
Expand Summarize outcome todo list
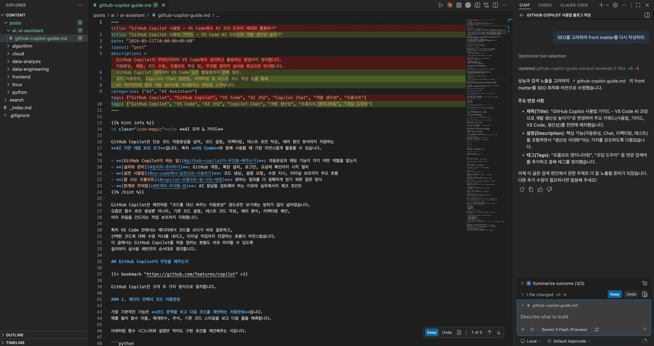[x=522, y=283]
